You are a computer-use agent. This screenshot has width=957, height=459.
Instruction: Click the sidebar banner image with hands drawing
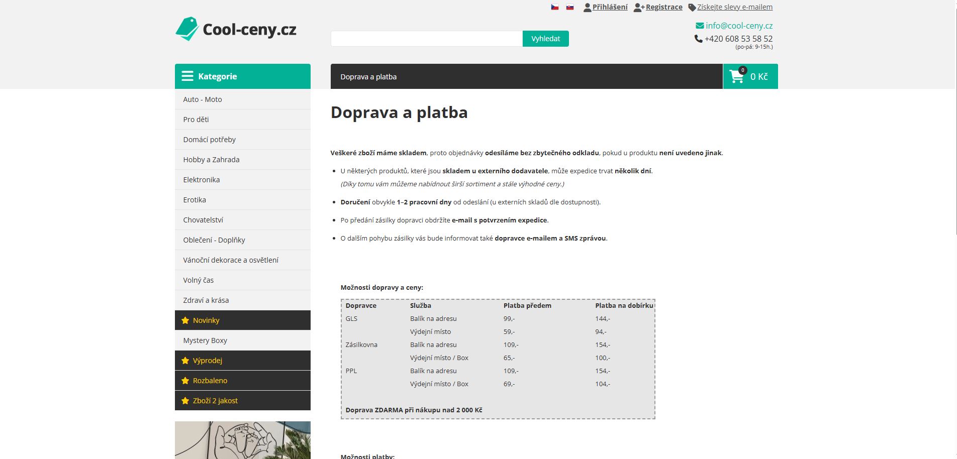tap(243, 440)
